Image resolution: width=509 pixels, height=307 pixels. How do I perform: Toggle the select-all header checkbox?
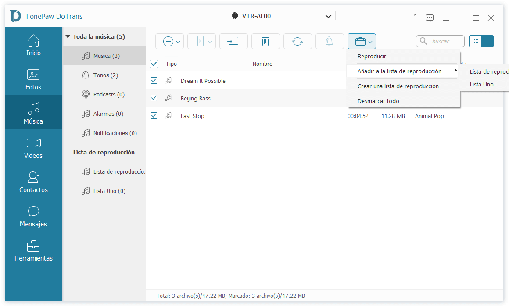[154, 64]
